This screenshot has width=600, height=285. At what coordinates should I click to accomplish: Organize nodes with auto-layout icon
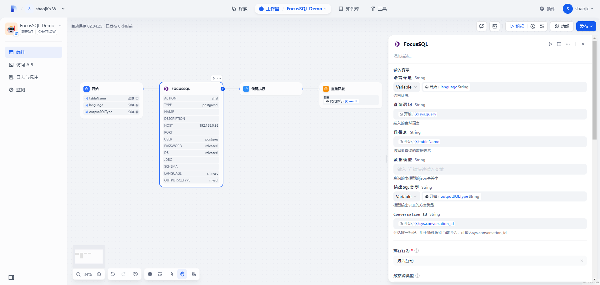click(x=194, y=274)
